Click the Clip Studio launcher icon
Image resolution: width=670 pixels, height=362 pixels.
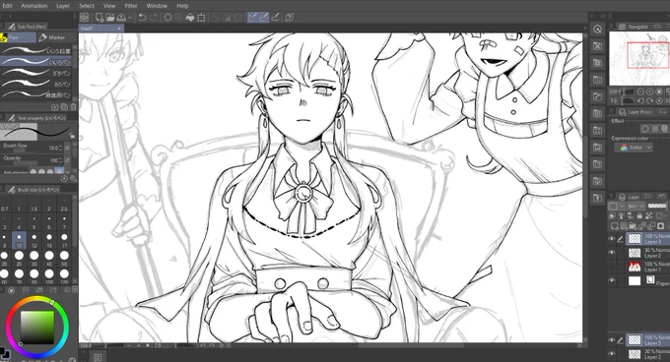point(85,18)
